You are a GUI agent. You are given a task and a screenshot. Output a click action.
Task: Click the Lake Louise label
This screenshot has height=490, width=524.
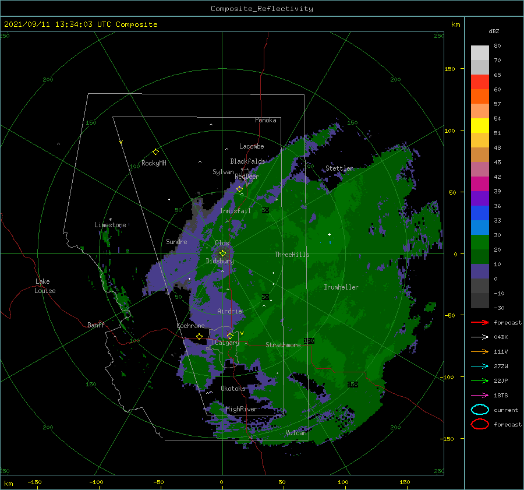(45, 286)
